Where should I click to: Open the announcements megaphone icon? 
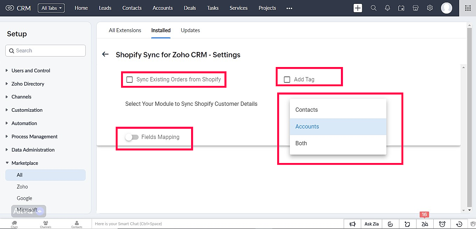pos(353,224)
